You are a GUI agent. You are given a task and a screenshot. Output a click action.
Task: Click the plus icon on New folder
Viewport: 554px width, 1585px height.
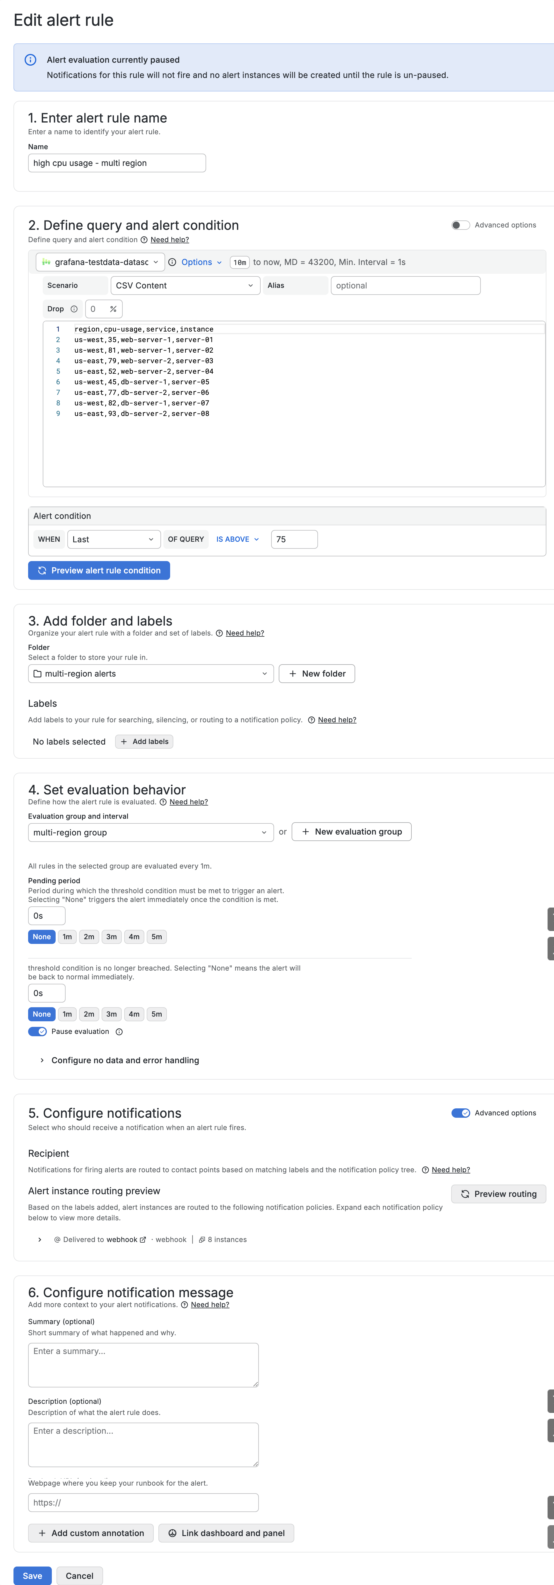293,674
